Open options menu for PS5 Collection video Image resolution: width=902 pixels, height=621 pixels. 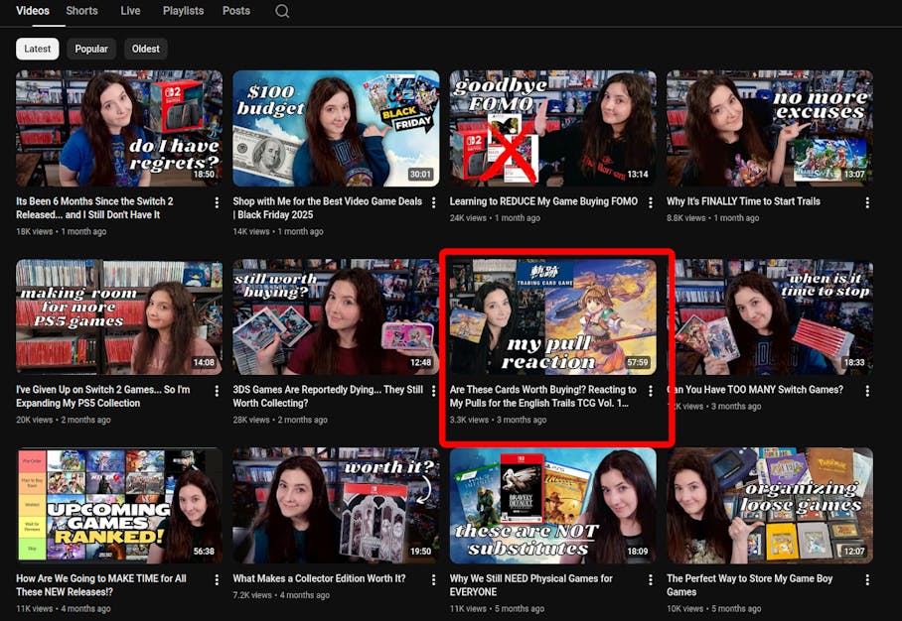(x=217, y=391)
